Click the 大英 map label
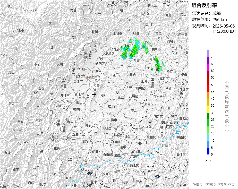 [x=129, y=88]
